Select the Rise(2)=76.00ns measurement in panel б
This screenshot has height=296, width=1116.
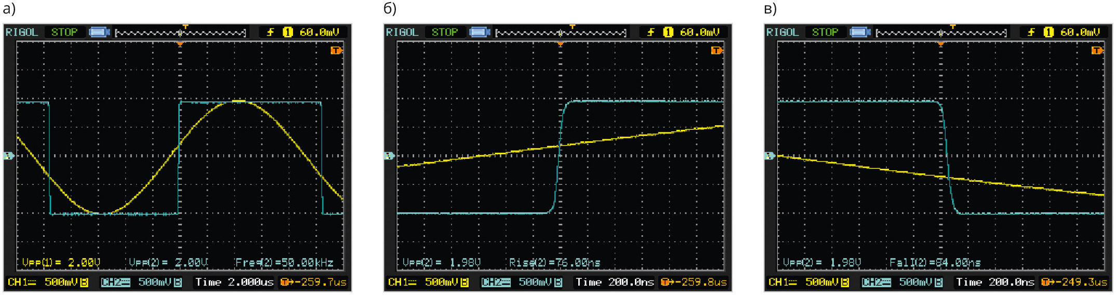point(554,263)
